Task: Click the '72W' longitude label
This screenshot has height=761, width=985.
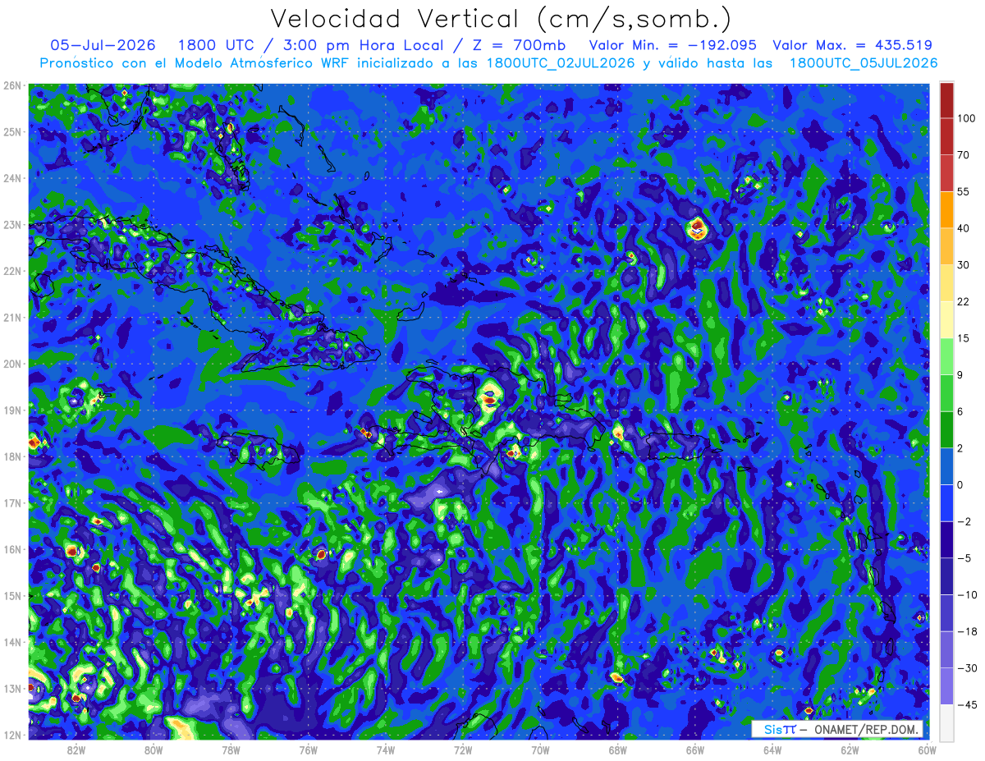Action: point(463,750)
